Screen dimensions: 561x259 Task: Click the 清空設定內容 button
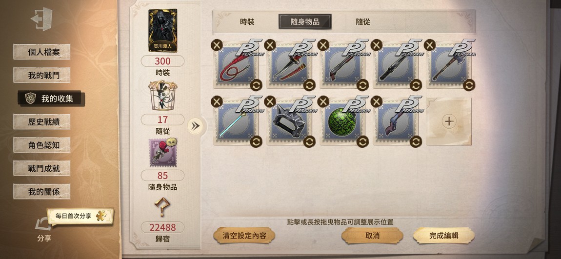pos(244,236)
